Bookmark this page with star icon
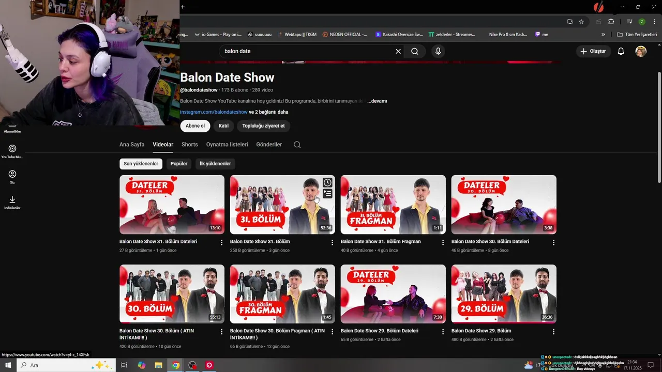662x372 pixels. (x=581, y=22)
